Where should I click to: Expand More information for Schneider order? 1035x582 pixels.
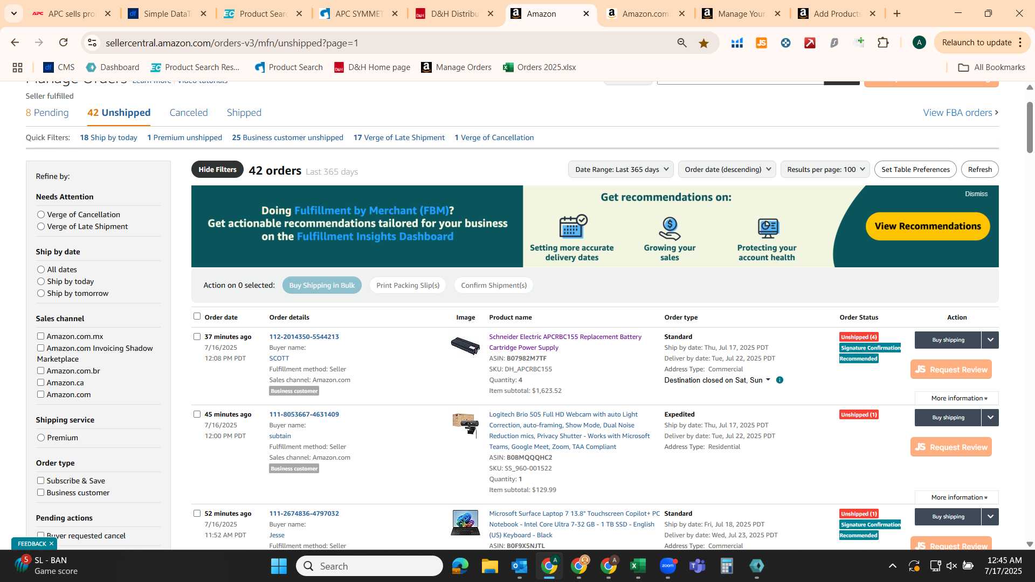(x=957, y=398)
